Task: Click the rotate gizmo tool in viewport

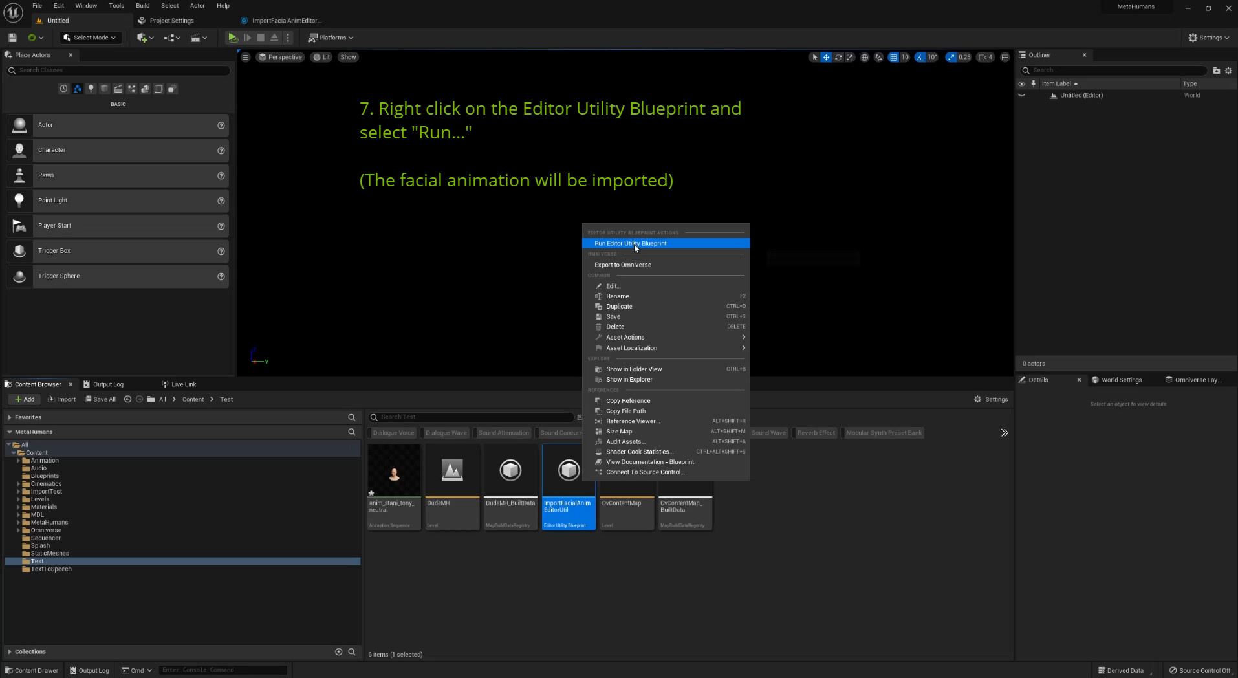Action: pyautogui.click(x=838, y=57)
